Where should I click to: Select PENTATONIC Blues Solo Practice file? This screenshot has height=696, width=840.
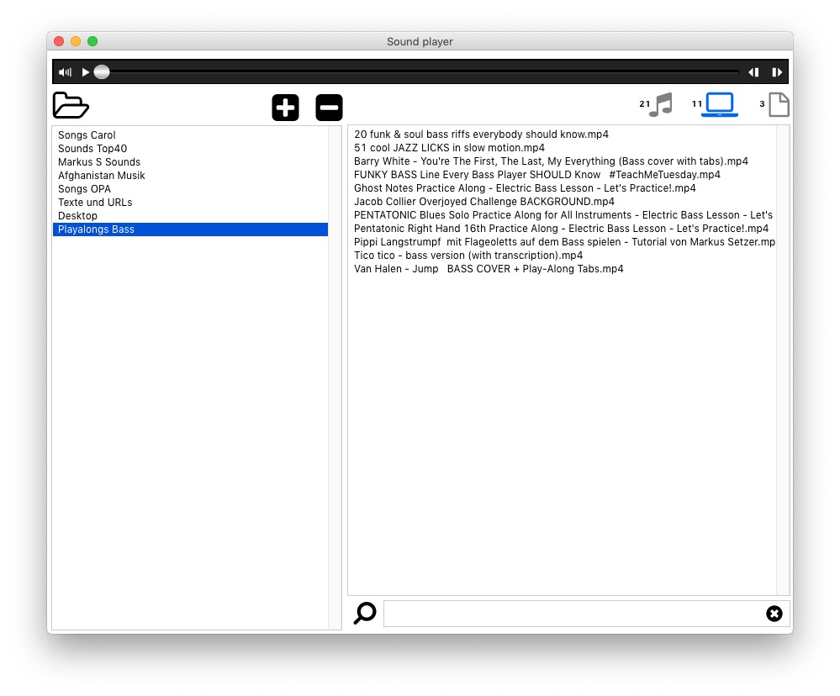(562, 214)
